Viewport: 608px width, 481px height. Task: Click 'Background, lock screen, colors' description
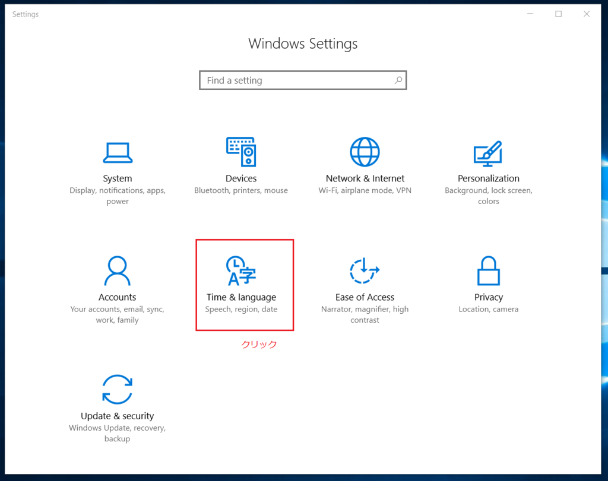coord(489,196)
